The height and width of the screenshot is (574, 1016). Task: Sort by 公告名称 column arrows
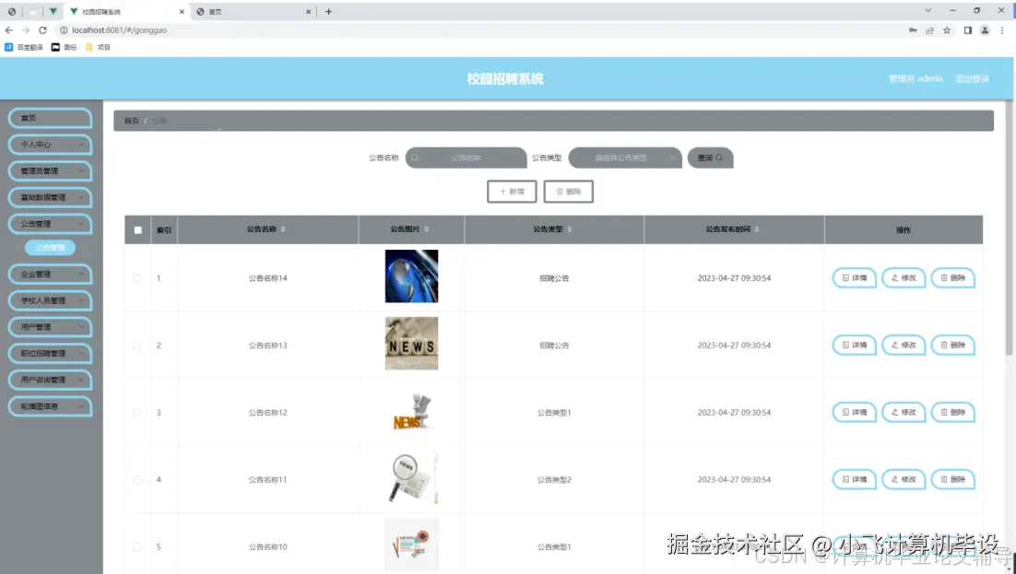click(283, 229)
